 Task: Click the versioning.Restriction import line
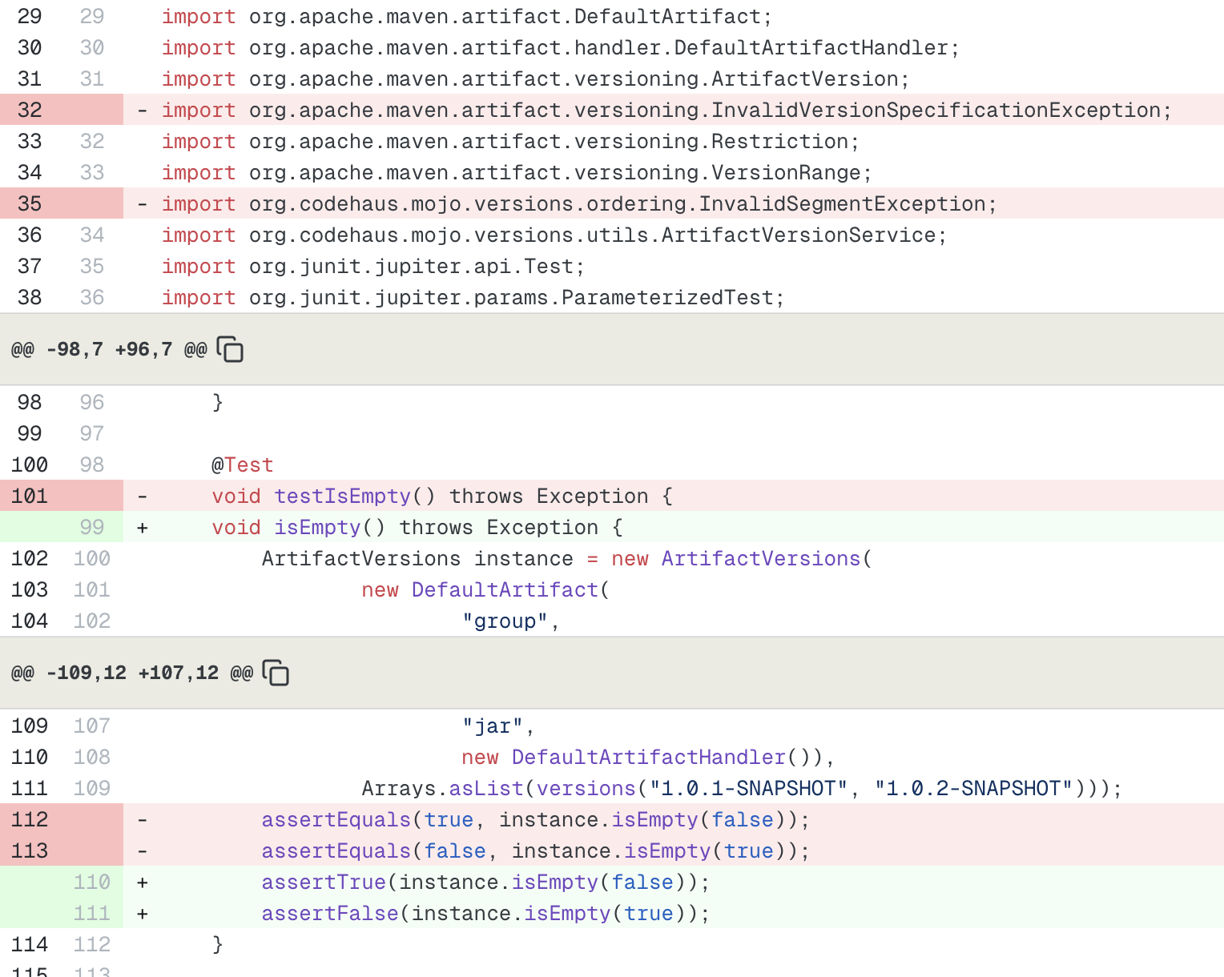point(511,141)
